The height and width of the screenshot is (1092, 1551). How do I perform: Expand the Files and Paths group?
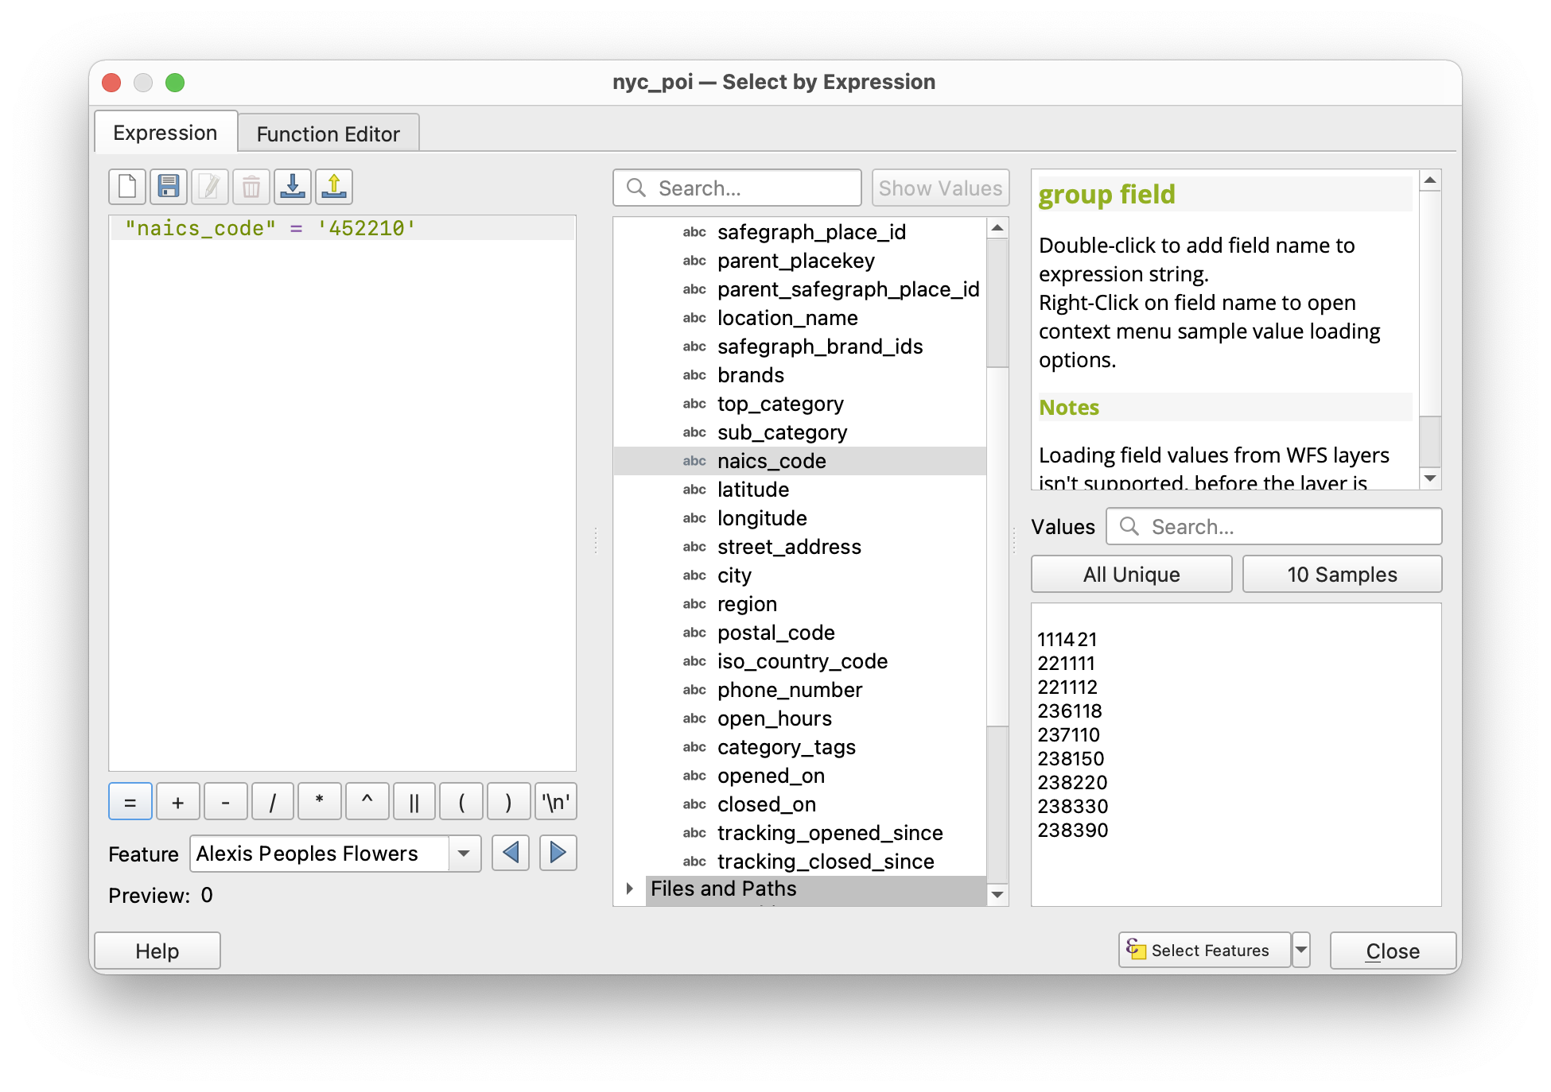[630, 889]
